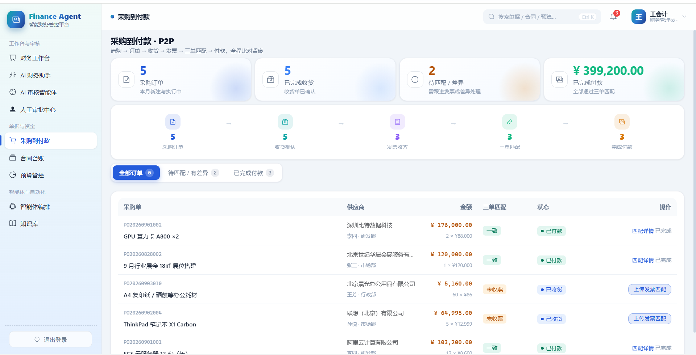Click the 待匹配 / 差异 card alert icon
The width and height of the screenshot is (696, 355).
coord(415,80)
